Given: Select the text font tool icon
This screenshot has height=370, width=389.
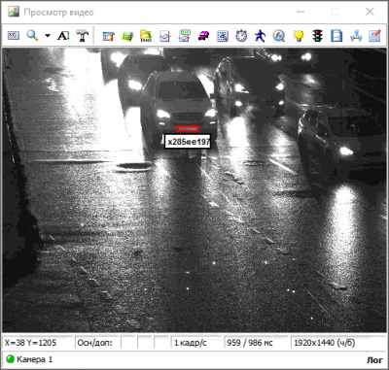Looking at the screenshot, I should pos(63,36).
